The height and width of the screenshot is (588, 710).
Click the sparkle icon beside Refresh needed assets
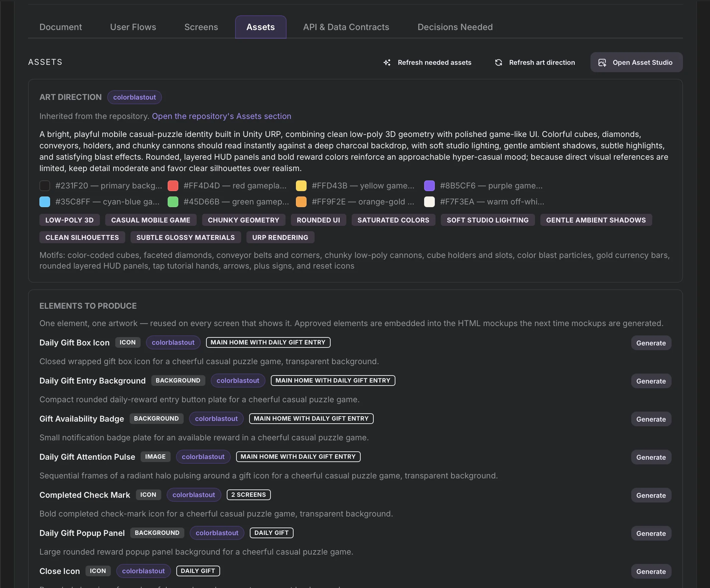tap(387, 62)
